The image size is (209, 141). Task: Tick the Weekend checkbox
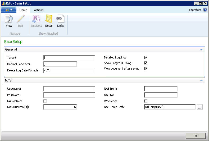coord(146,101)
